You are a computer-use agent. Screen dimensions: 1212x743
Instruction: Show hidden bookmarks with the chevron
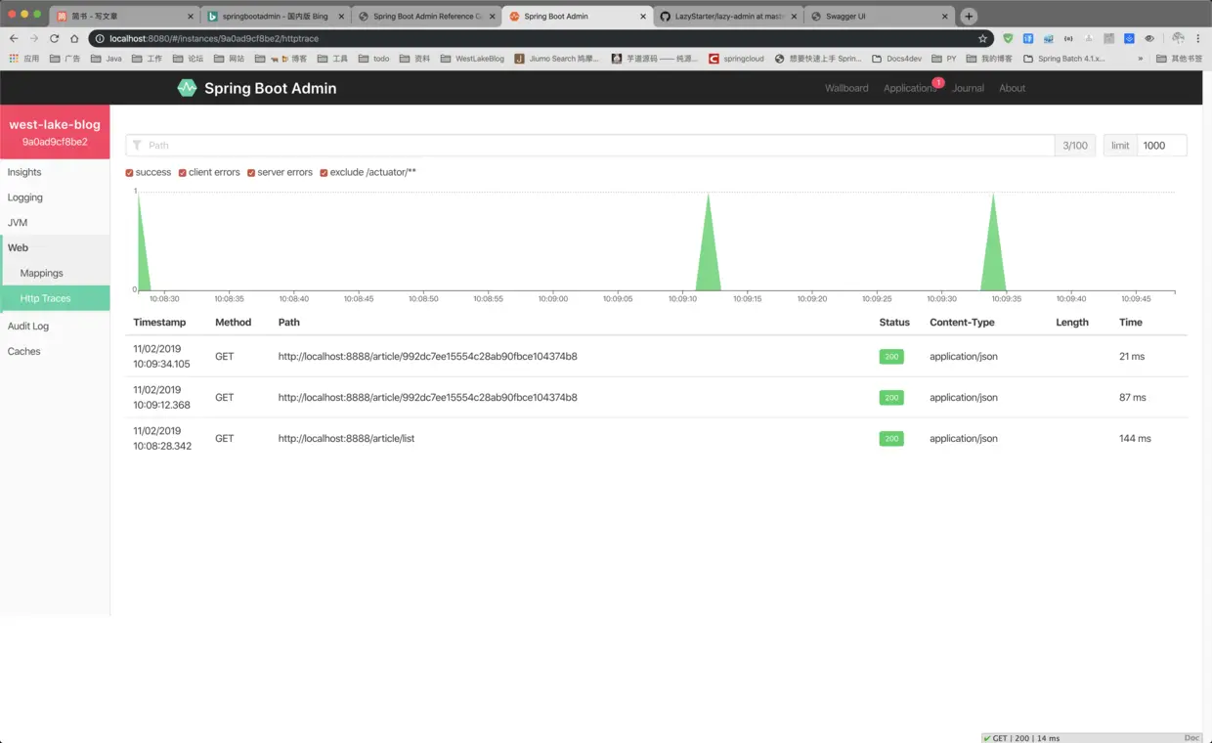[1140, 59]
